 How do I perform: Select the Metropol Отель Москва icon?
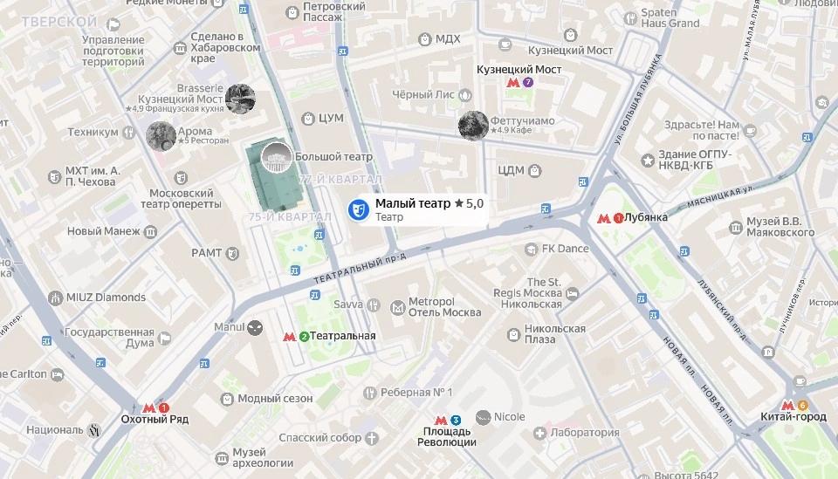pos(398,308)
